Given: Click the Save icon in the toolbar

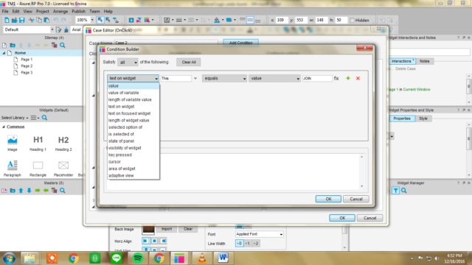Looking at the screenshot, I should pyautogui.click(x=21, y=20).
